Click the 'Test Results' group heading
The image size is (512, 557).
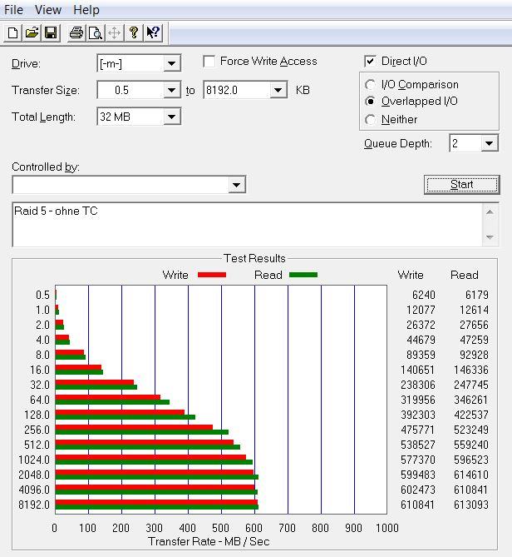(254, 258)
